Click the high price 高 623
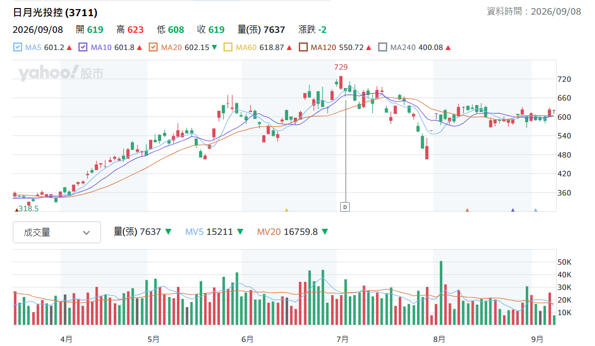595x346 pixels. pyautogui.click(x=130, y=30)
